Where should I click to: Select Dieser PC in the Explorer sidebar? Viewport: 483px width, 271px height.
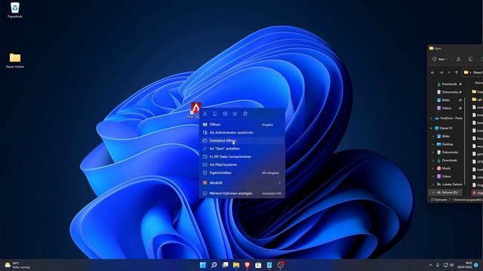pyautogui.click(x=444, y=128)
